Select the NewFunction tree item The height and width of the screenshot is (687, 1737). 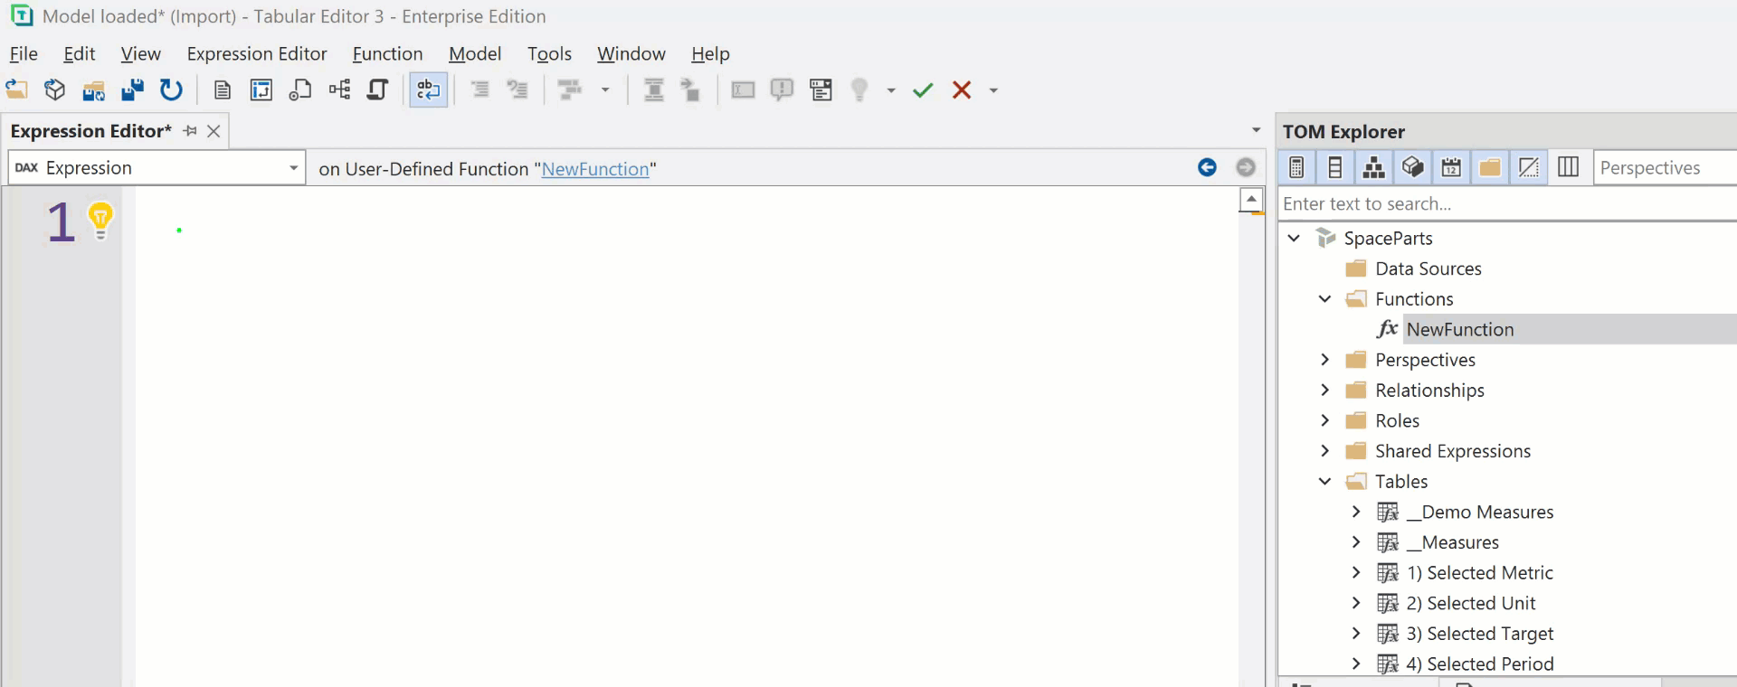coord(1459,330)
